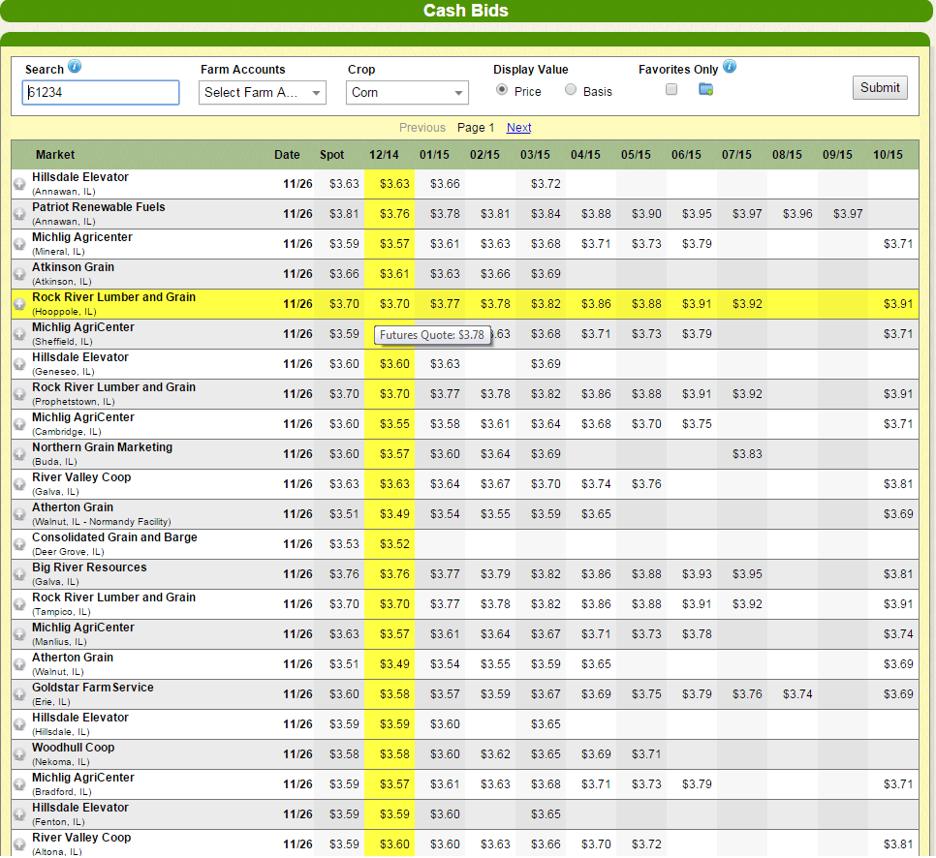Open the favorites folder icon
Image resolution: width=936 pixels, height=858 pixels.
click(705, 89)
